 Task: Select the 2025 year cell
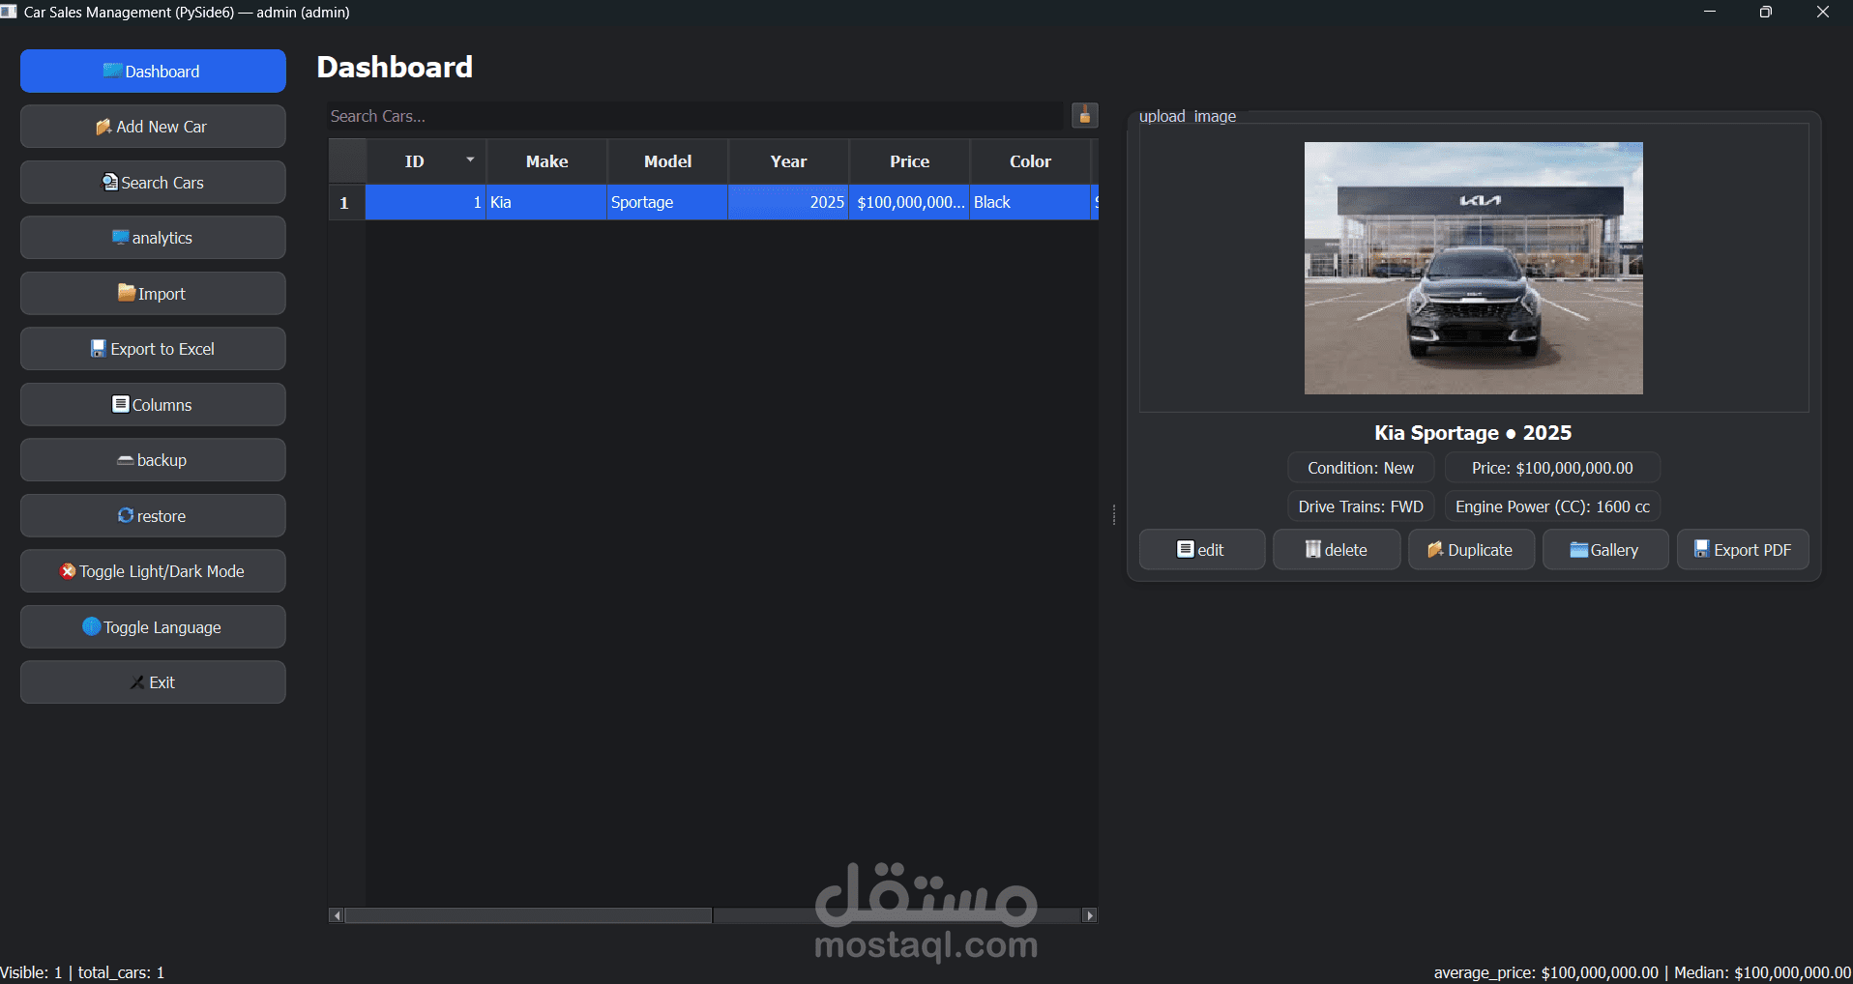[788, 202]
